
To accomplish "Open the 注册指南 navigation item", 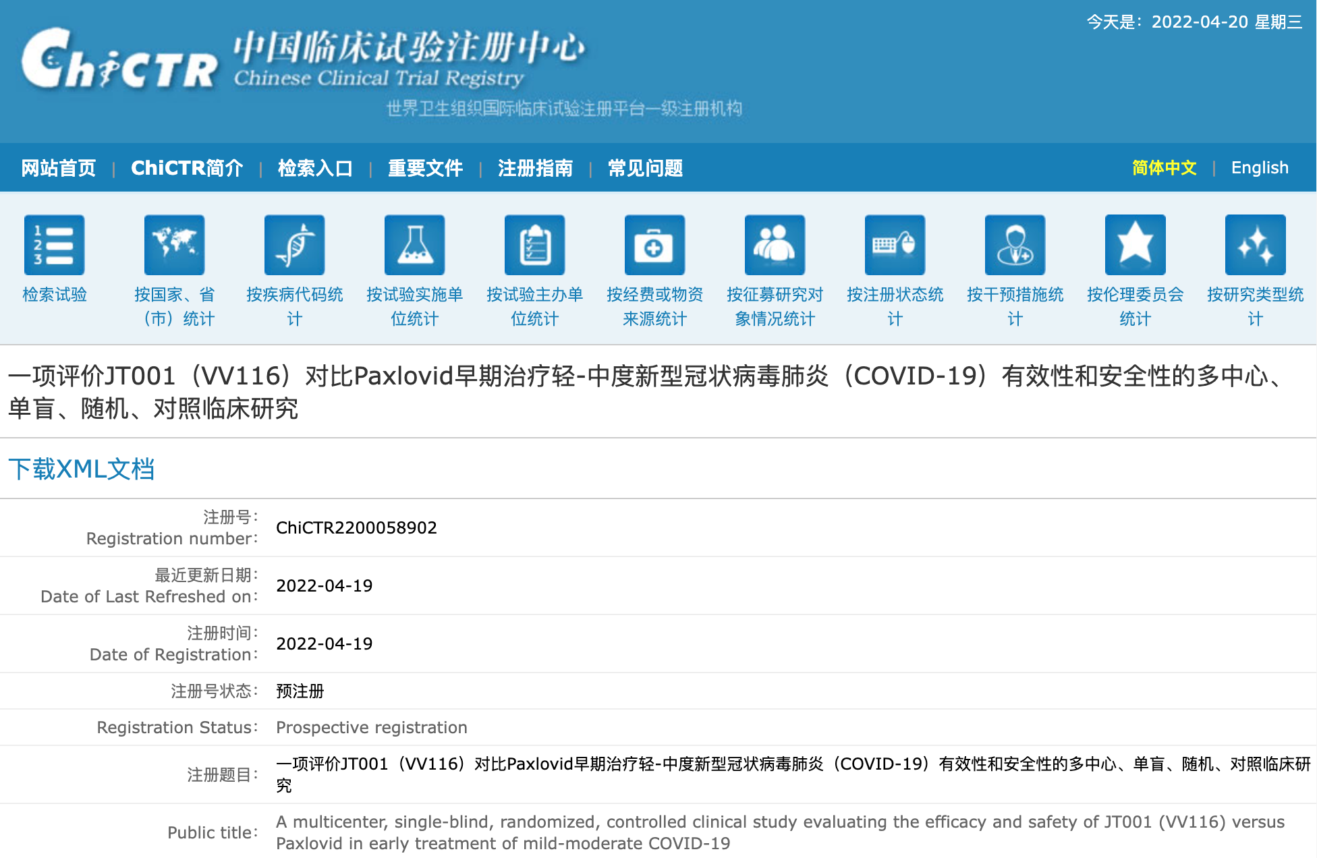I will [535, 168].
